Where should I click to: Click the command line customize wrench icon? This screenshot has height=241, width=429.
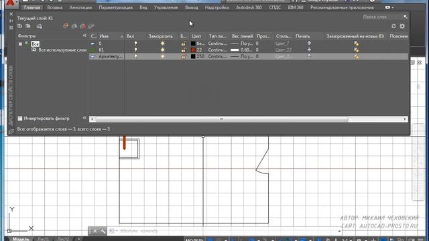pyautogui.click(x=103, y=231)
